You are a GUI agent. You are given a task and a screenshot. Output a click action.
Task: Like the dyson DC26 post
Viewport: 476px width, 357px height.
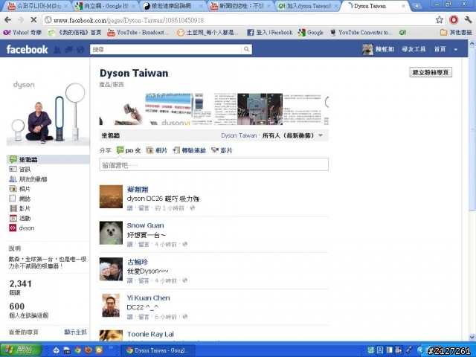click(129, 208)
